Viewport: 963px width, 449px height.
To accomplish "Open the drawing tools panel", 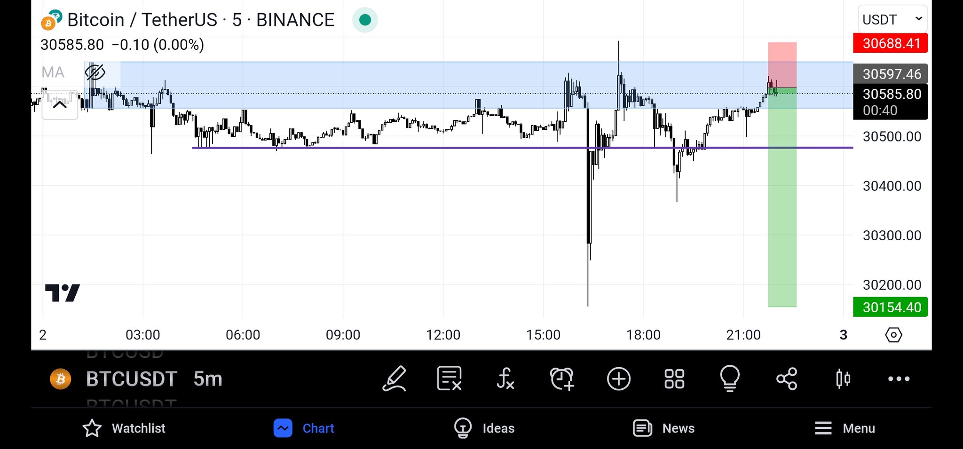I will coord(395,378).
